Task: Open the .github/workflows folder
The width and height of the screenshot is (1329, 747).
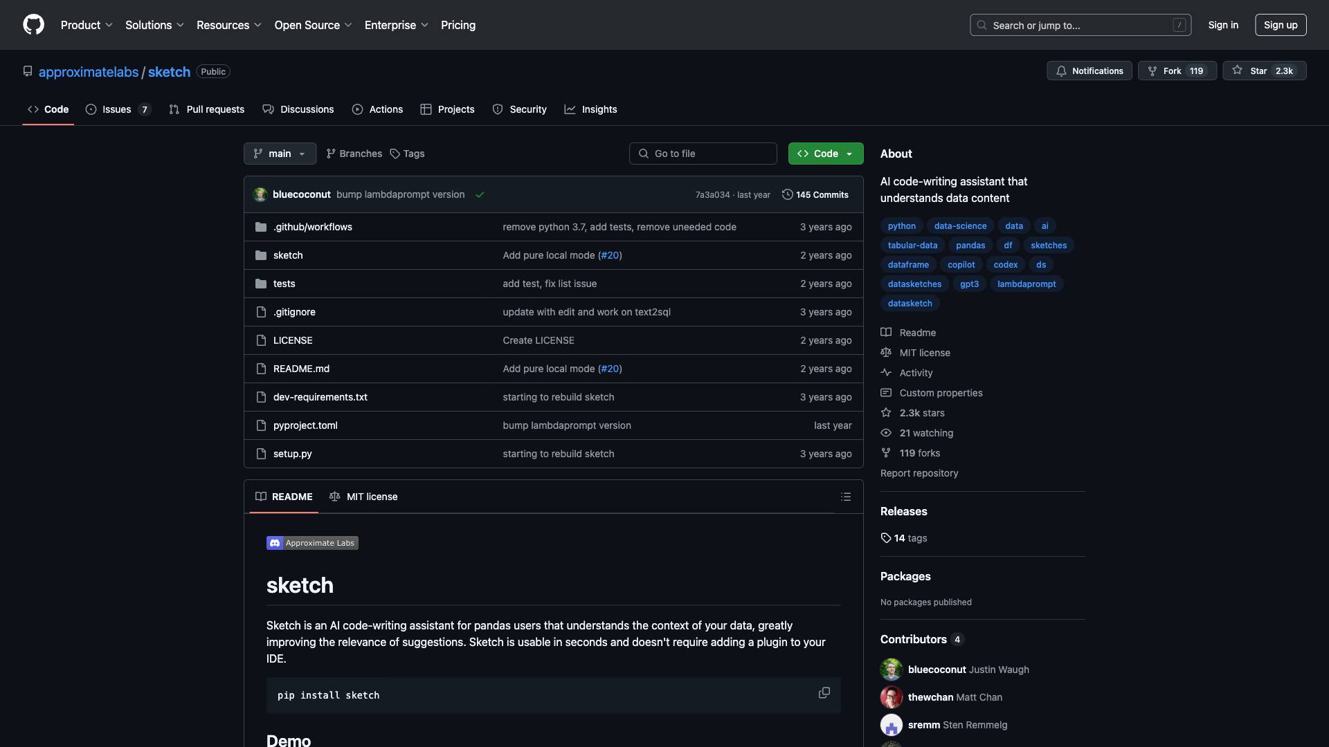Action: [312, 227]
